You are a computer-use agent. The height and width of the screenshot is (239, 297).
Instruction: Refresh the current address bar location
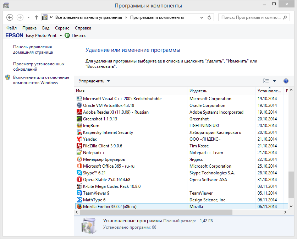(x=209, y=17)
